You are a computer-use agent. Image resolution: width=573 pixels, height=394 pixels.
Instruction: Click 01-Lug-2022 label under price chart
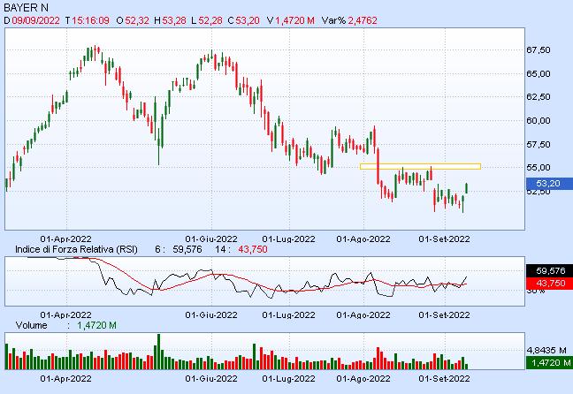[x=288, y=239]
